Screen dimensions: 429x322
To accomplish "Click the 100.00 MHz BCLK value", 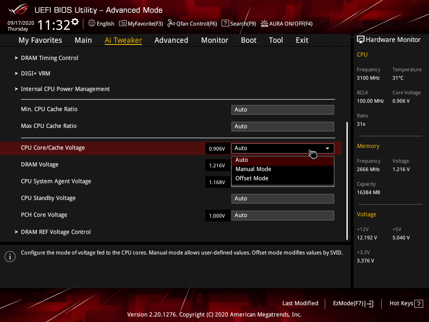I will click(x=370, y=101).
